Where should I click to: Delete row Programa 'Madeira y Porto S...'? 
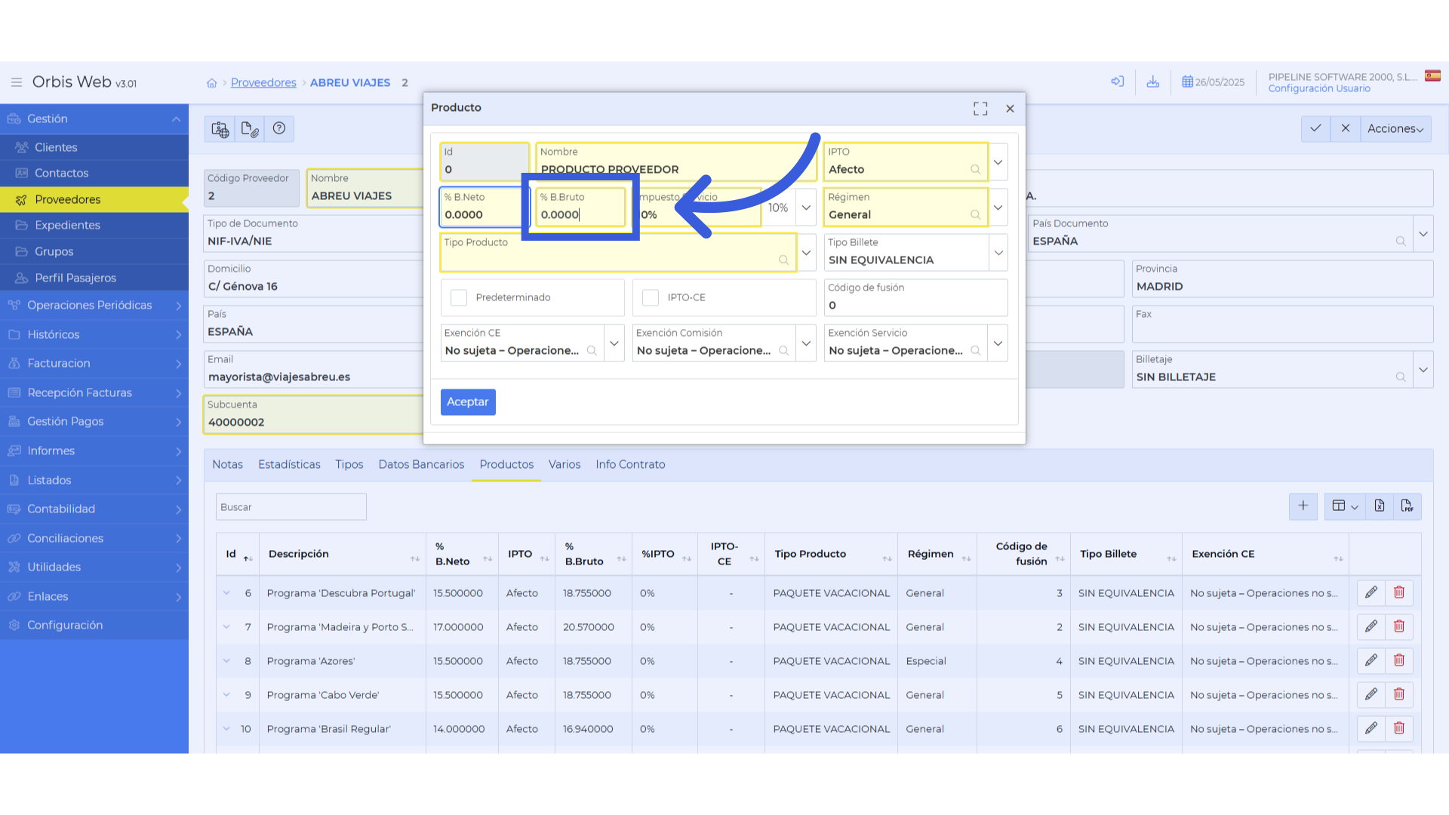tap(1399, 627)
